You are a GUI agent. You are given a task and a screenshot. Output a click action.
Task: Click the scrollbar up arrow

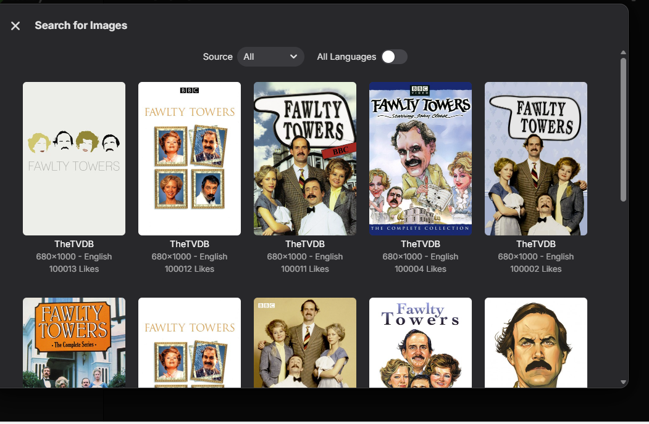[x=623, y=52]
